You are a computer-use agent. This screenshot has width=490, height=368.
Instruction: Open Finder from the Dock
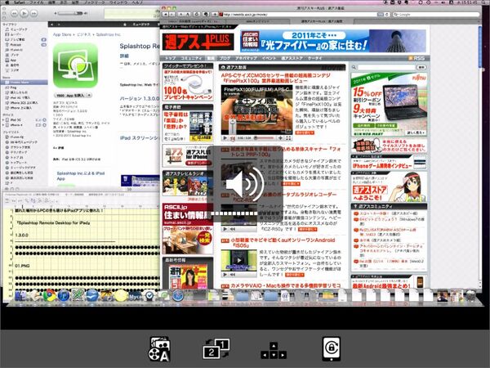pos(20,295)
